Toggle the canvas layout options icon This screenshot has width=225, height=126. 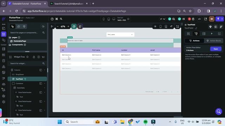tap(178, 27)
